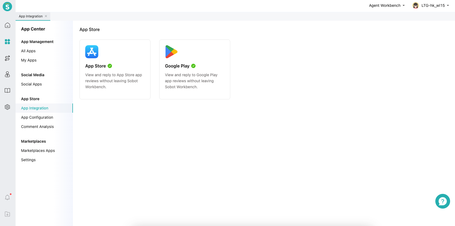Open App Configuration page
The image size is (455, 226).
[x=37, y=117]
